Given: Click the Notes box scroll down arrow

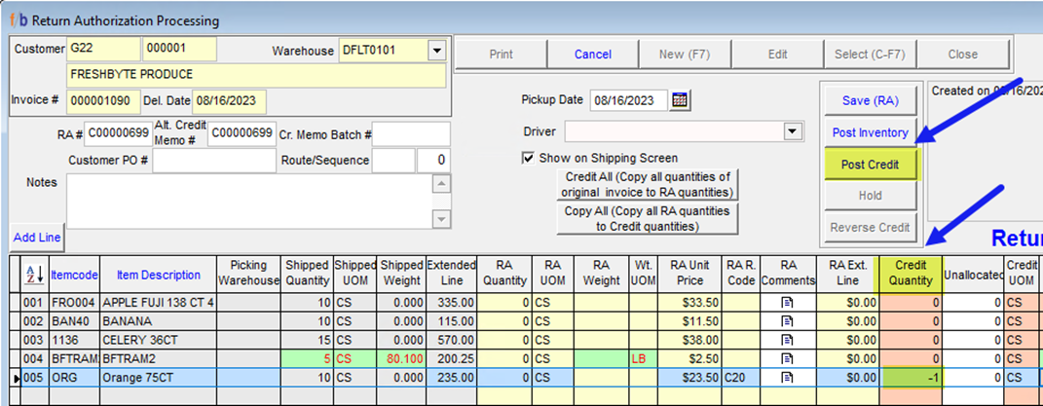Looking at the screenshot, I should pyautogui.click(x=441, y=219).
